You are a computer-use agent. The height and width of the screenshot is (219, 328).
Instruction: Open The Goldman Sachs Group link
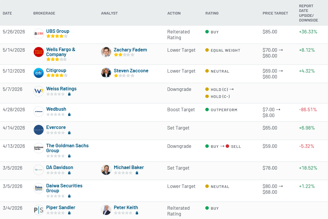67,148
